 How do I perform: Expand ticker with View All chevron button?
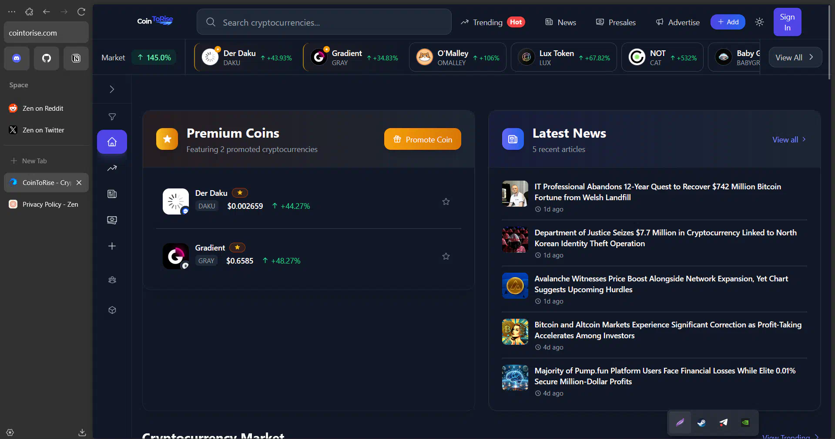coord(795,57)
